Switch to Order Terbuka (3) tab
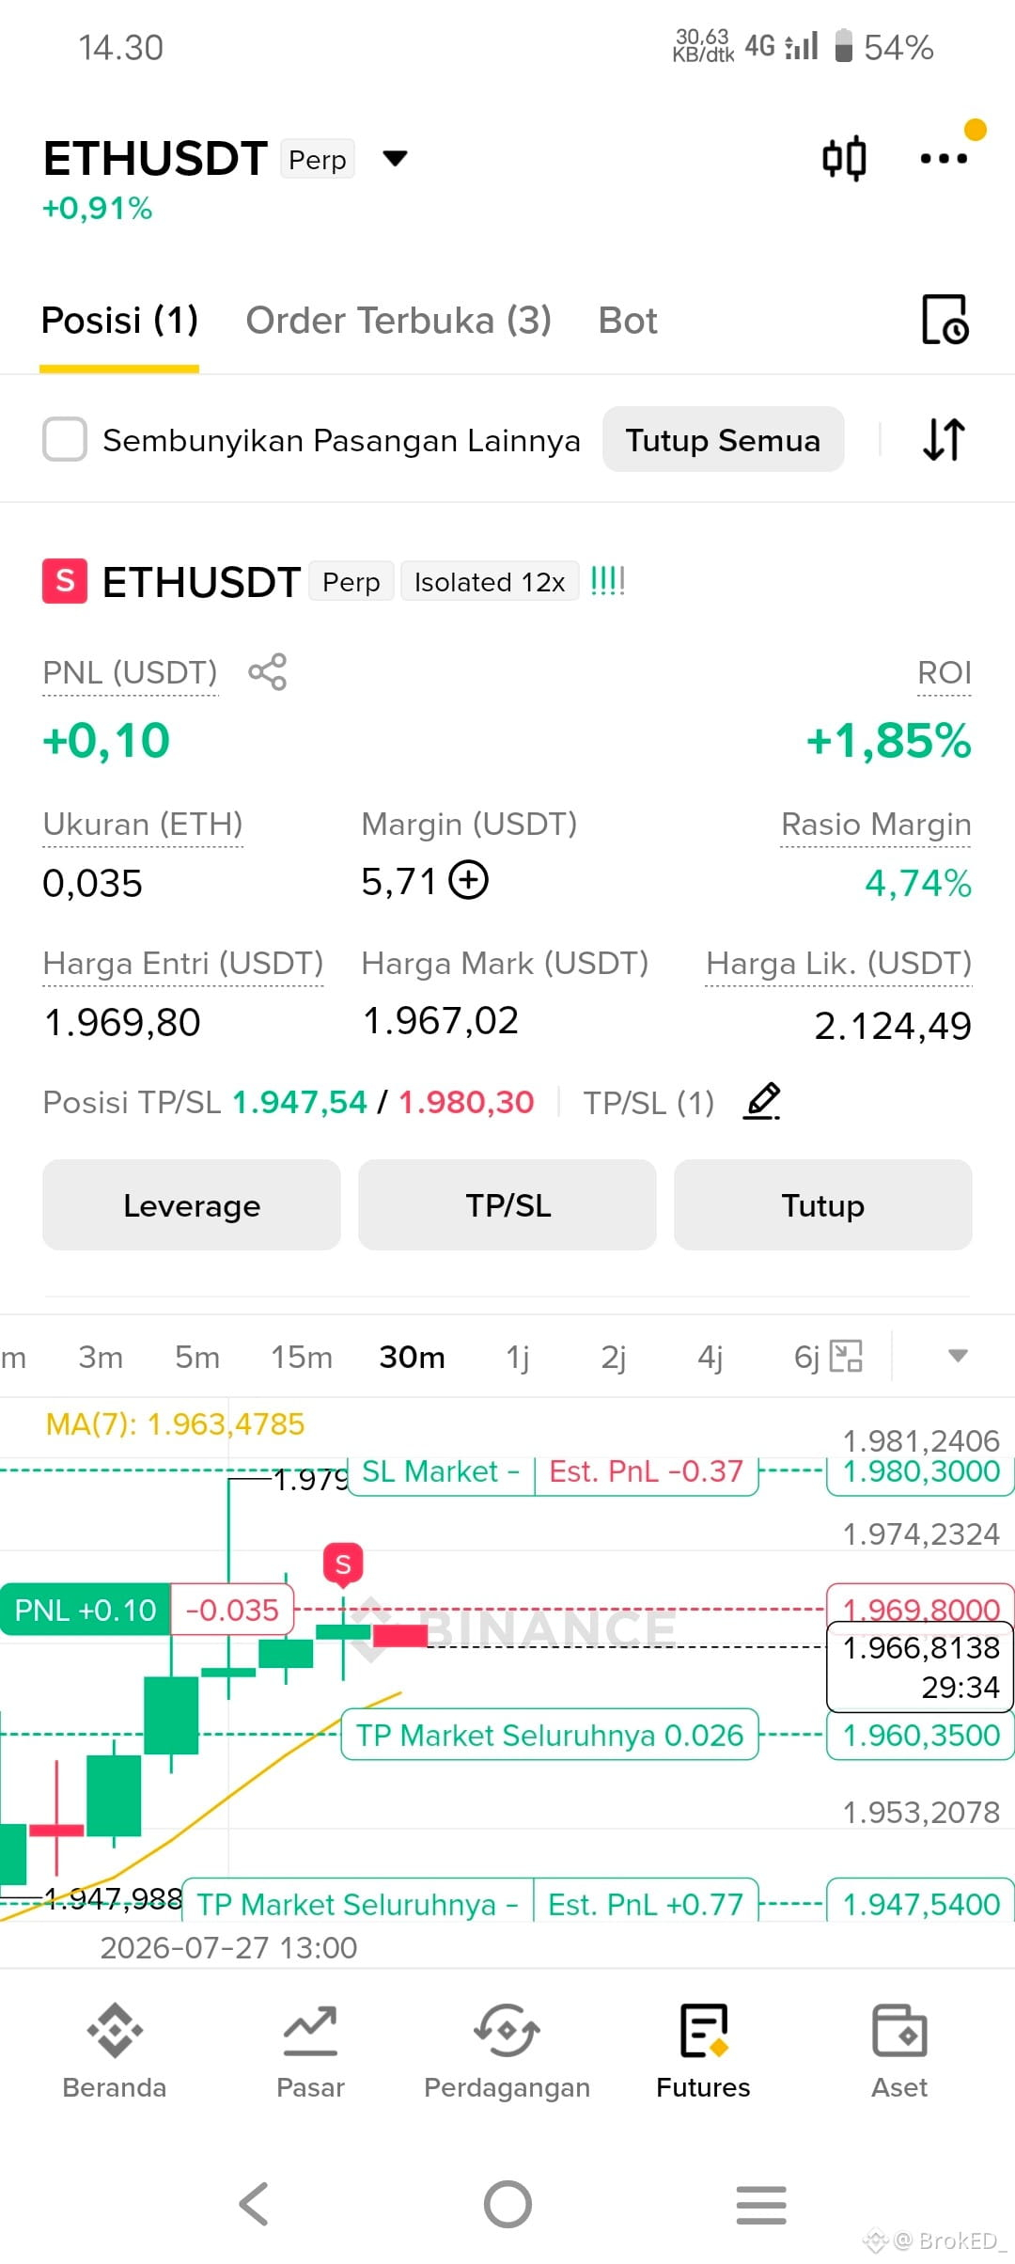1015x2264 pixels. [398, 321]
